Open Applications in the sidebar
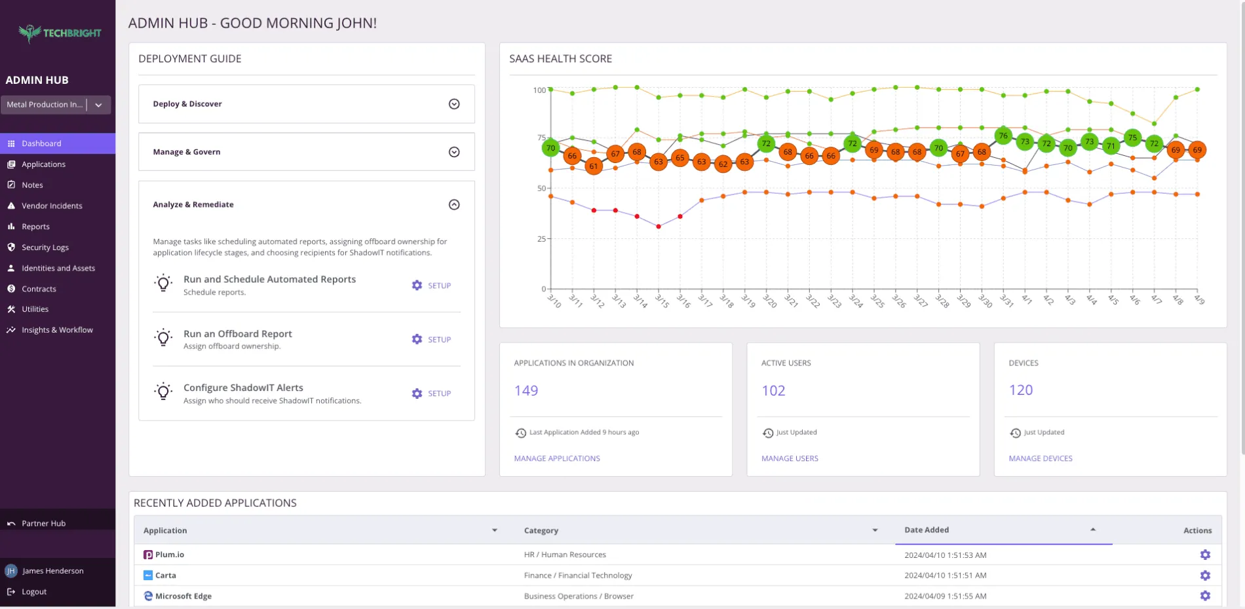The image size is (1245, 609). coord(43,164)
